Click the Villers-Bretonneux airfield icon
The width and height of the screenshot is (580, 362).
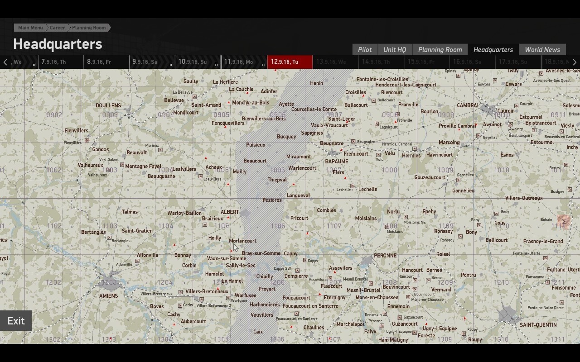tap(180, 292)
